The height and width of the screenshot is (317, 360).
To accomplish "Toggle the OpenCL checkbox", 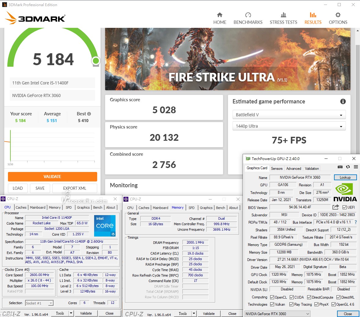I will (272, 297).
